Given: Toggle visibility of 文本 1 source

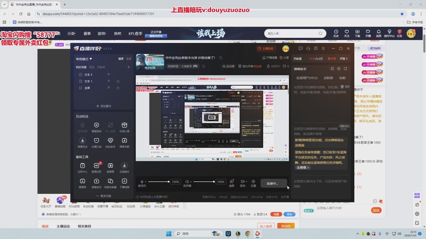Looking at the screenshot, I should pos(109,81).
